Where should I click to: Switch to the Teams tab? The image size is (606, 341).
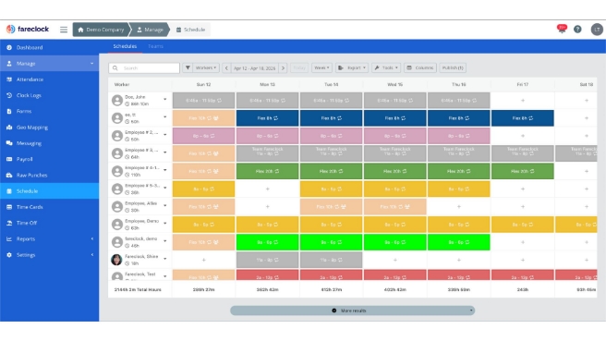coord(155,46)
